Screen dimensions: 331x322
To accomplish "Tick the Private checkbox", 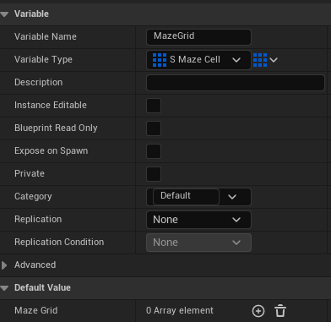I will click(x=154, y=174).
